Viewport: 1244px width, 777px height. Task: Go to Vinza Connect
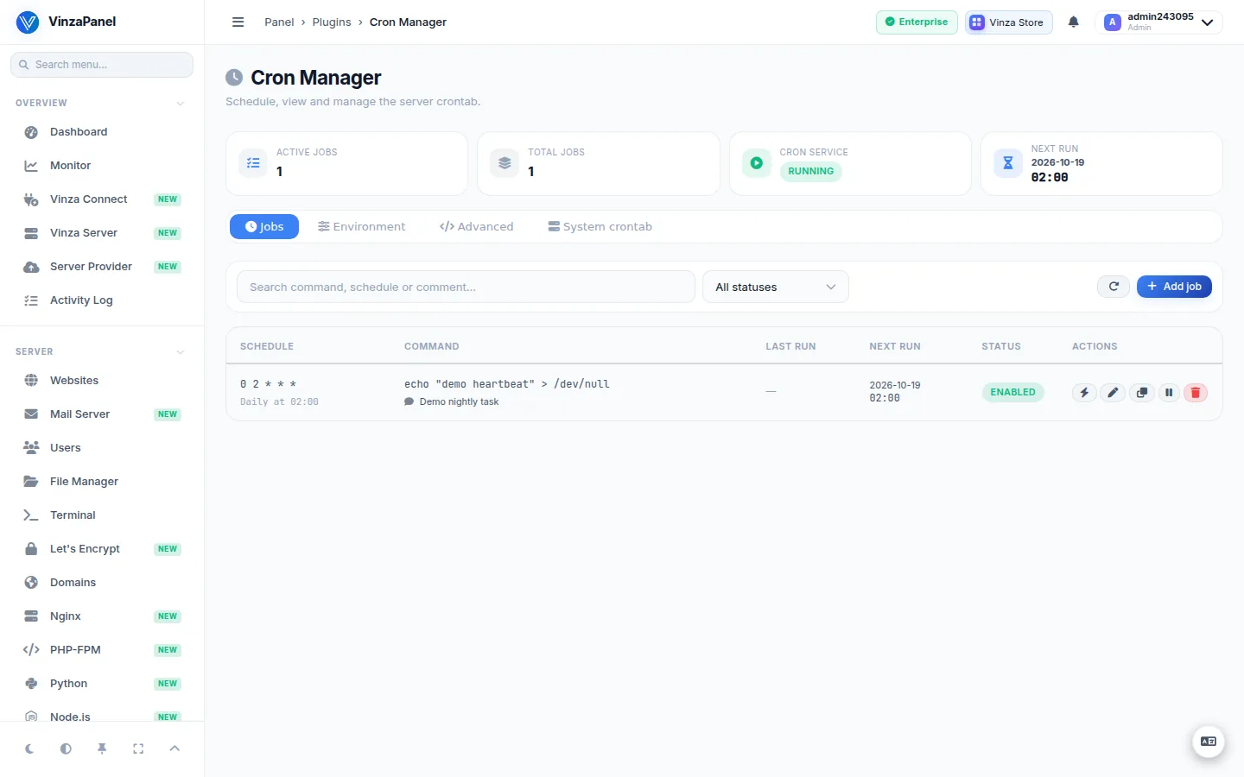[x=102, y=199]
